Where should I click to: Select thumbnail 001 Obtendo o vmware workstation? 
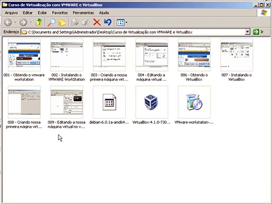(24, 55)
